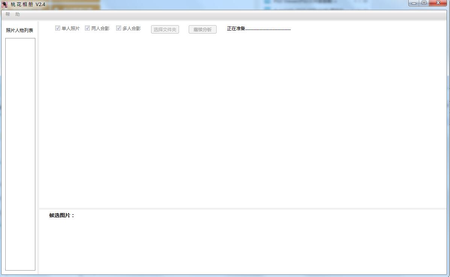
Task: Open the 帮助 menu
Action: coord(12,14)
